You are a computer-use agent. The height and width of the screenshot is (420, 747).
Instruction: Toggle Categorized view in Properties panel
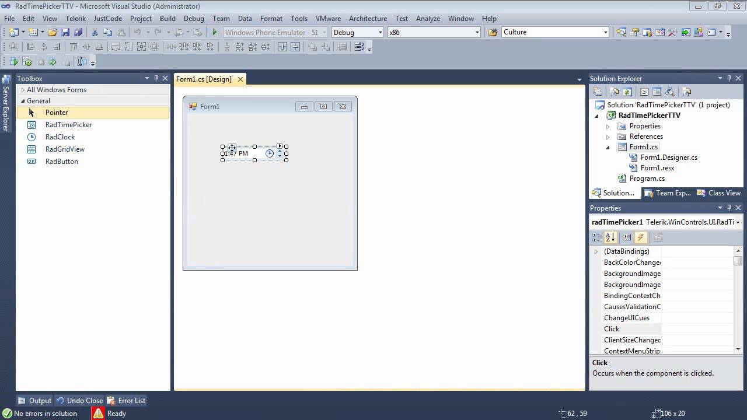click(x=596, y=237)
